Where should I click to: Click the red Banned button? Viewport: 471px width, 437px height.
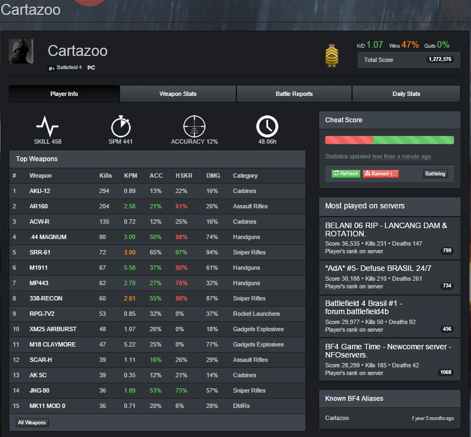(381, 174)
